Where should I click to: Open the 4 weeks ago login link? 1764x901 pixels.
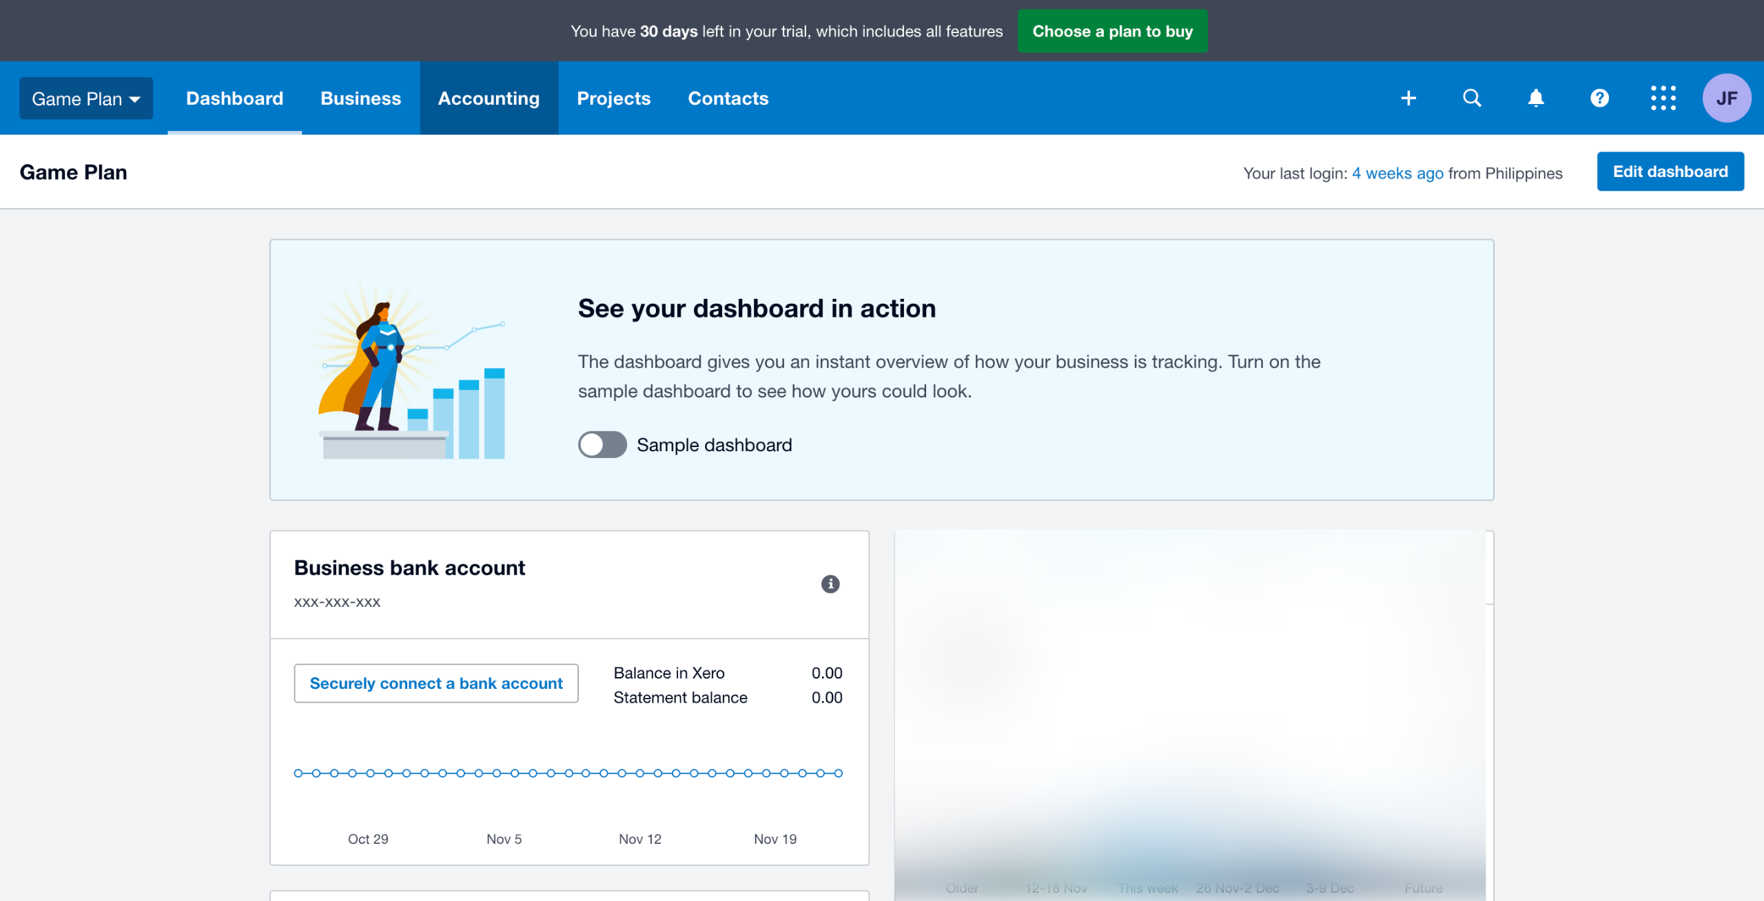[x=1397, y=173]
